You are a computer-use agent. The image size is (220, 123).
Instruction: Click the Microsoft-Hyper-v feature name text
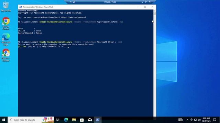point(107,42)
